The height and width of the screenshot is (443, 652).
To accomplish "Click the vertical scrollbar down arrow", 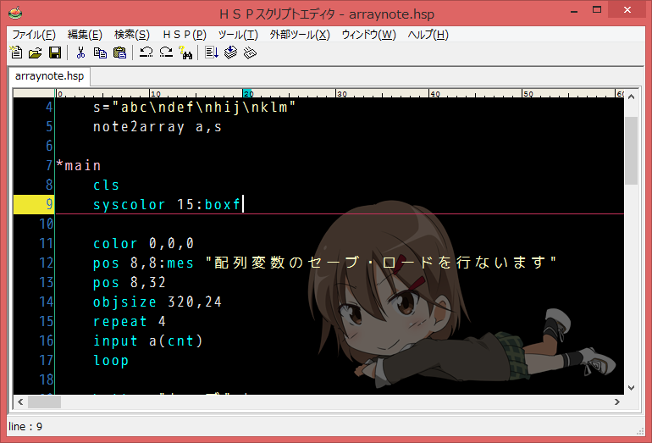I will 631,387.
